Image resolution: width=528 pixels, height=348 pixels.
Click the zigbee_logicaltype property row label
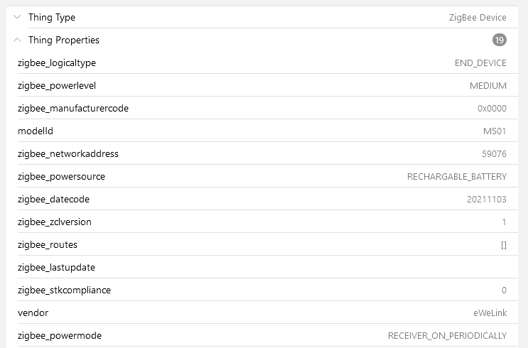pyautogui.click(x=57, y=63)
